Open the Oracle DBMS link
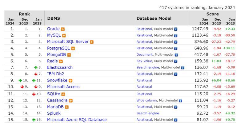This screenshot has width=241, height=123. click(53, 29)
